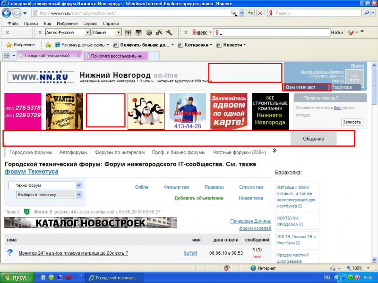The height and width of the screenshot is (283, 378).
Task: Click the magnifier search icon
Action: (x=367, y=13)
